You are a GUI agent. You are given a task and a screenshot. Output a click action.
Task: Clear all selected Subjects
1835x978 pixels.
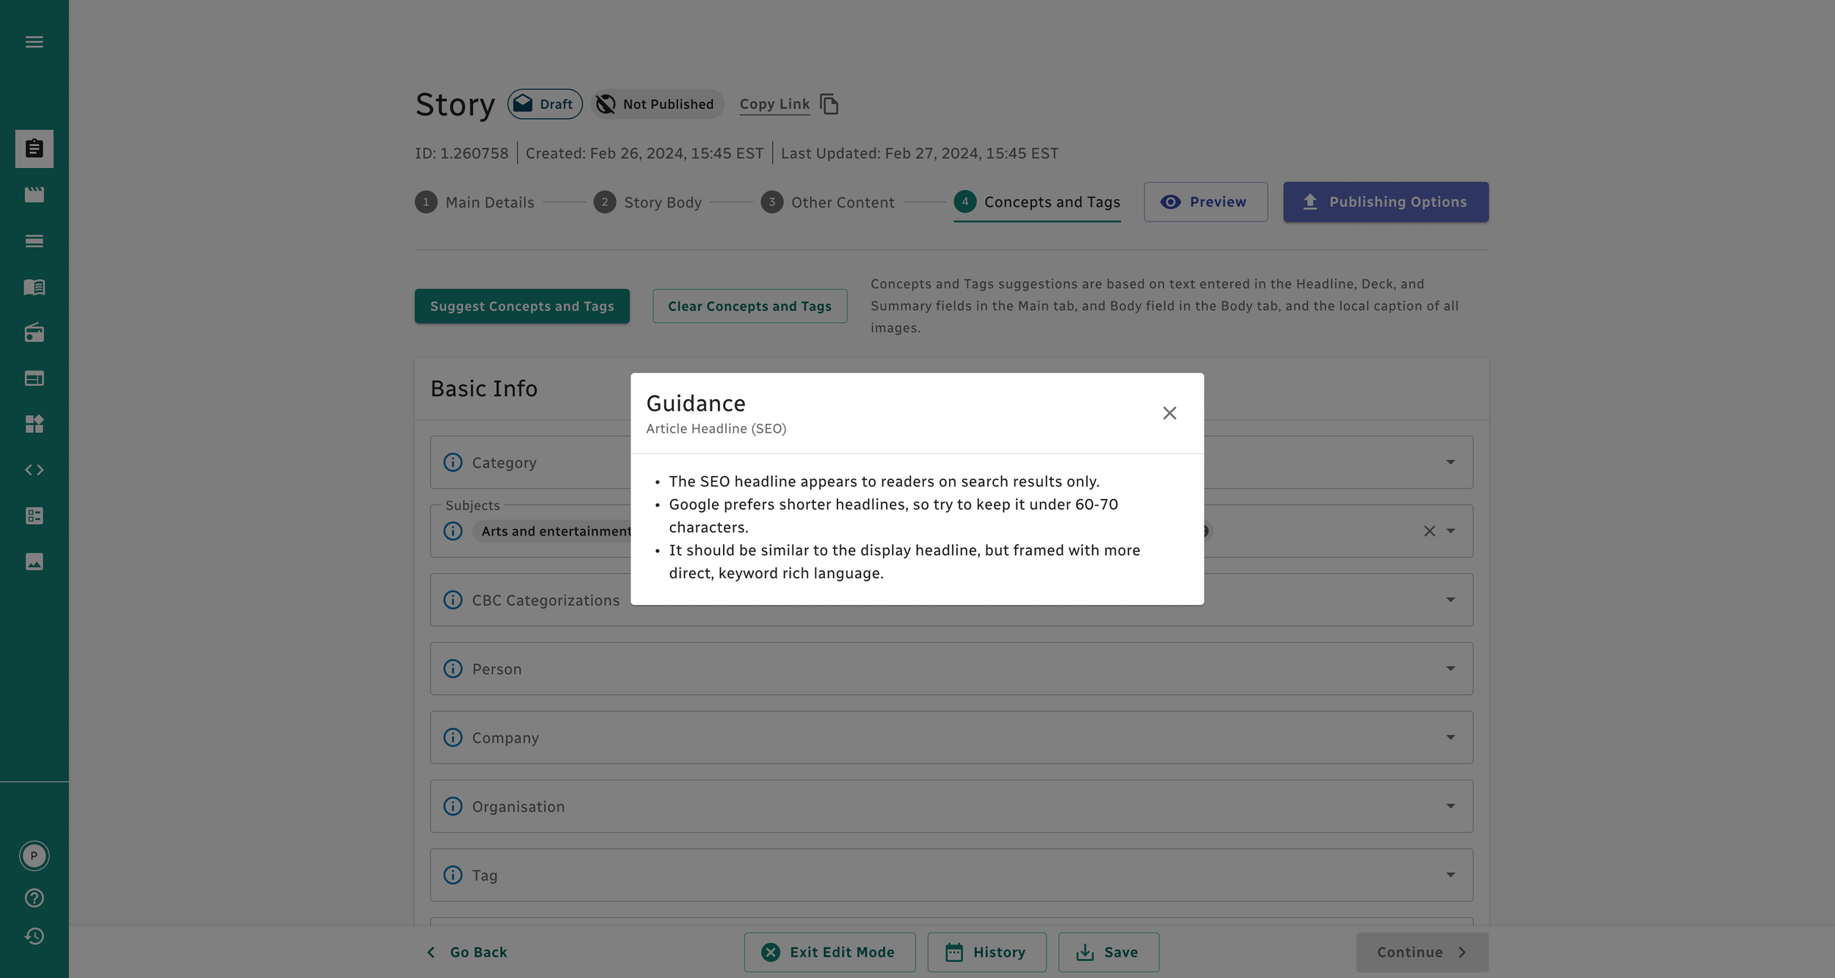coord(1429,531)
